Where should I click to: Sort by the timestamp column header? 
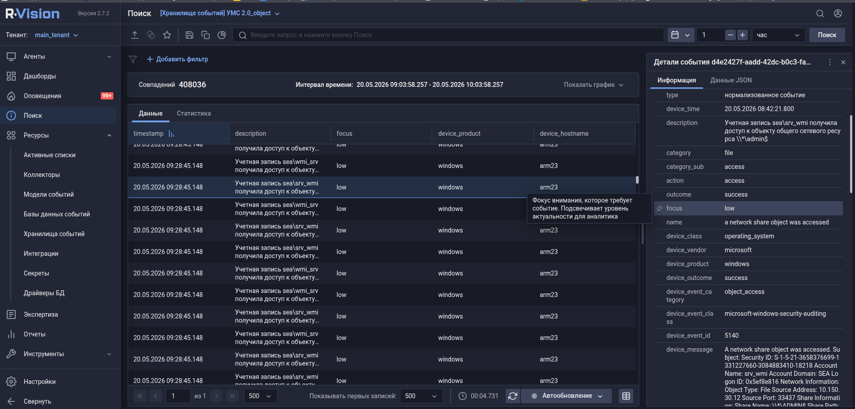pos(148,133)
